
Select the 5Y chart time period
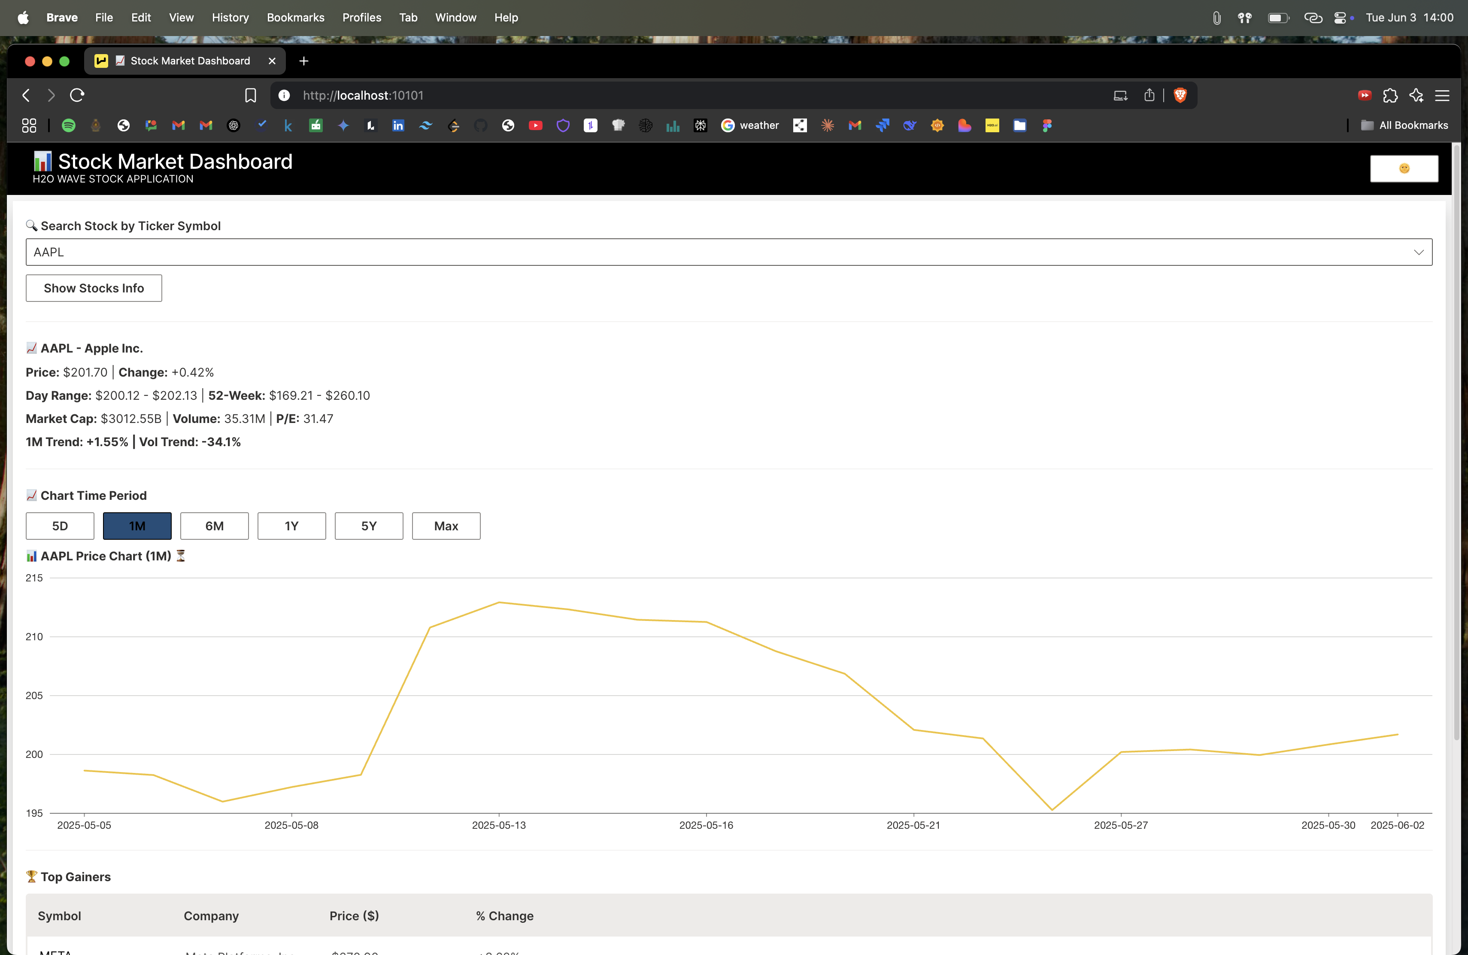[369, 526]
